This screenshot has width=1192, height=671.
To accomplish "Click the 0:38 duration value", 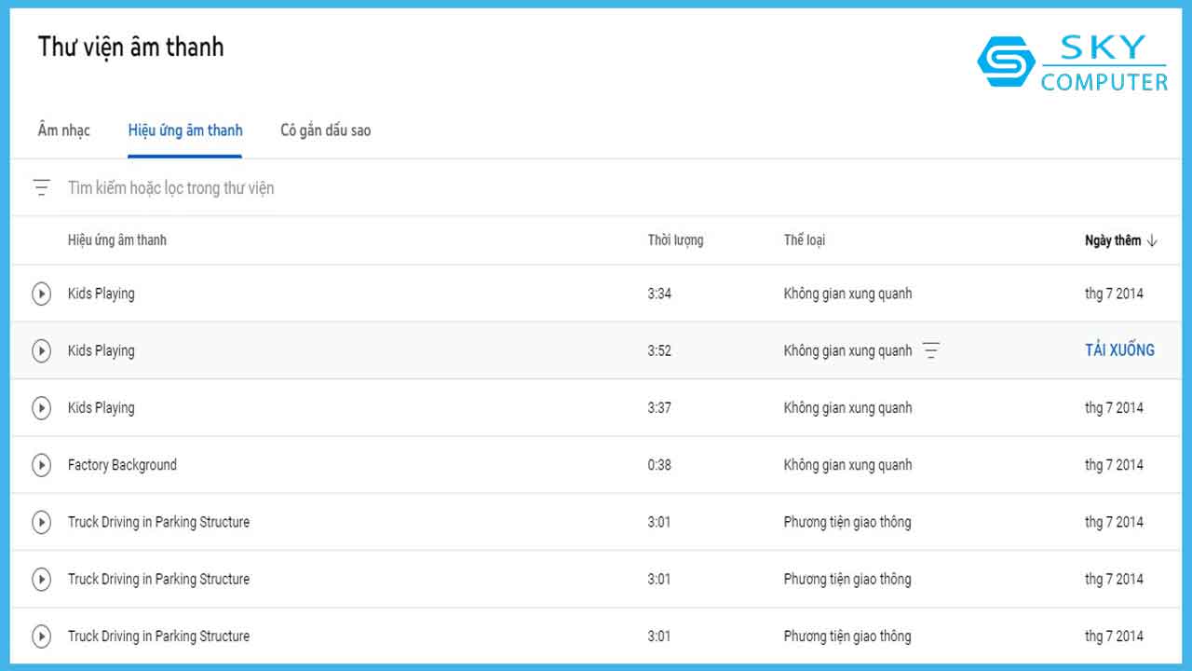I will click(x=659, y=464).
